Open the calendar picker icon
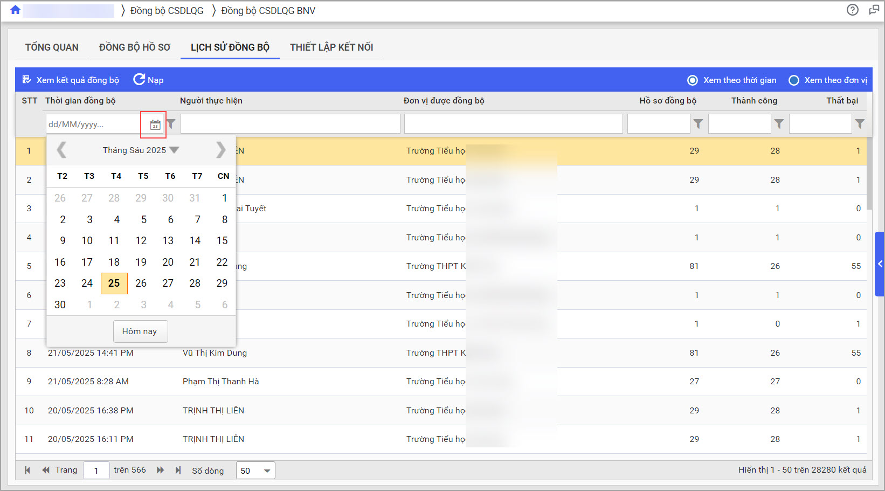885x491 pixels. point(155,125)
